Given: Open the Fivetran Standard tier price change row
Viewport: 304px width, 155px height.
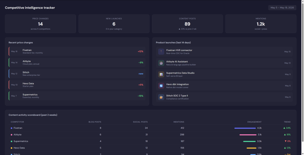Looking at the screenshot, I should 77,51.
